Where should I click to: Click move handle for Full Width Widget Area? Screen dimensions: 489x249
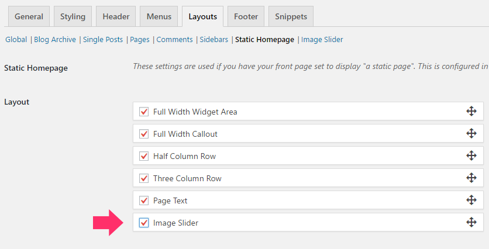471,111
